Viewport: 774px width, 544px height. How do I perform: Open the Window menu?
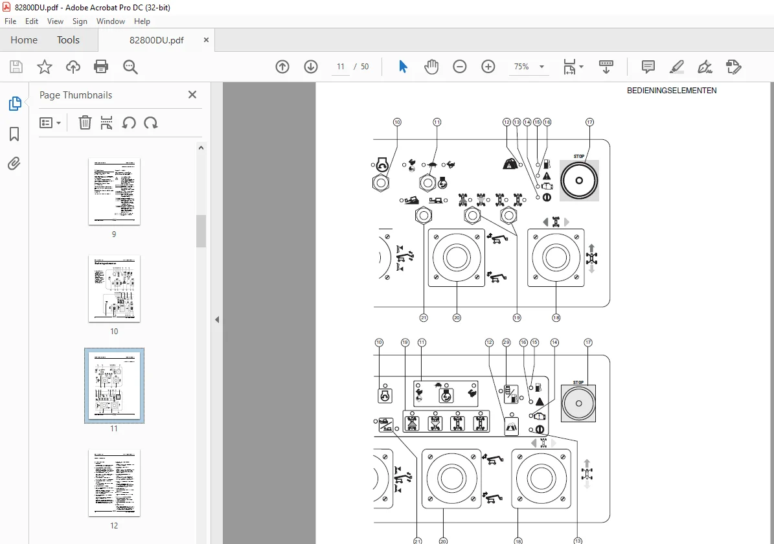[111, 21]
